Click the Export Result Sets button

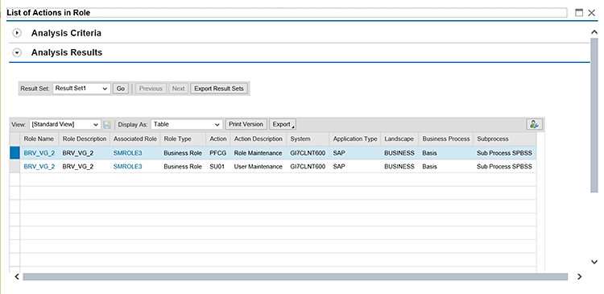pyautogui.click(x=219, y=89)
